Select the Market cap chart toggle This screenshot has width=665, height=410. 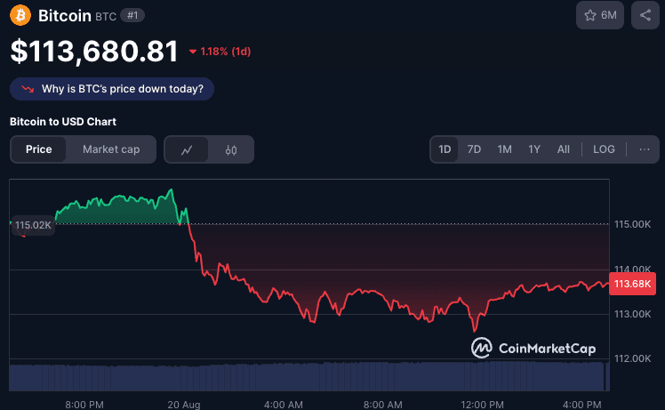[111, 149]
